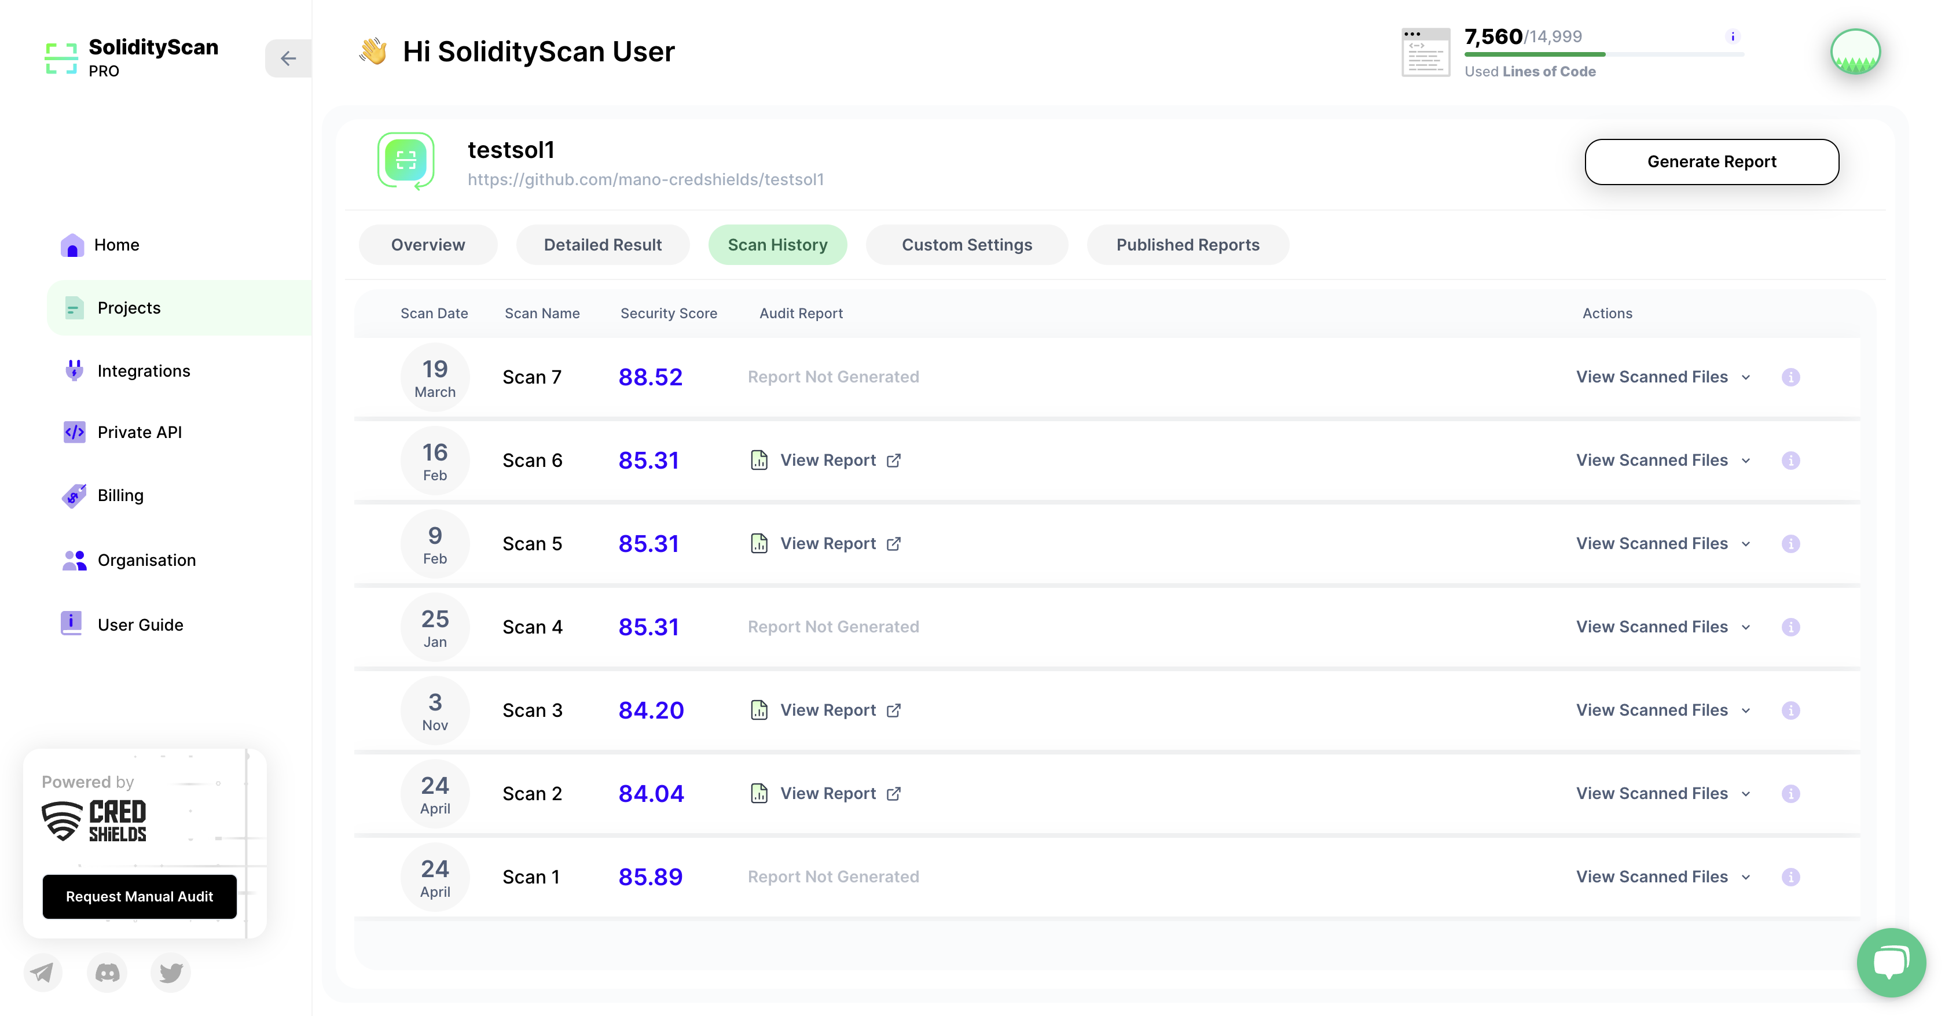Open the Published Reports tab
Screen dimensions: 1945x1016
click(x=1187, y=245)
